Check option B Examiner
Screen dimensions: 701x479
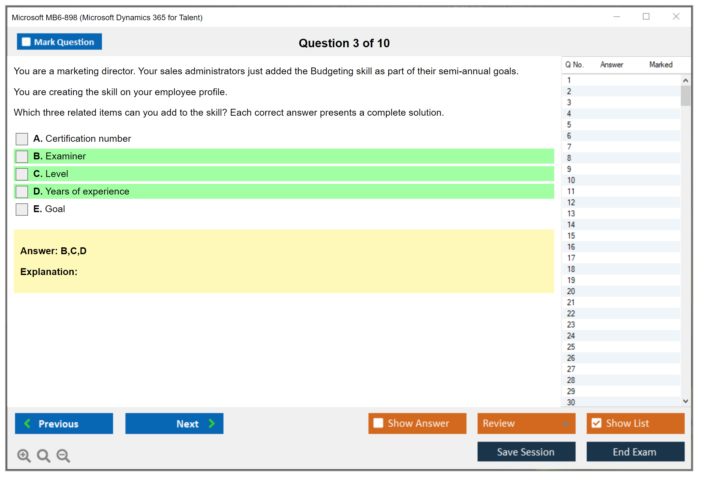[22, 156]
